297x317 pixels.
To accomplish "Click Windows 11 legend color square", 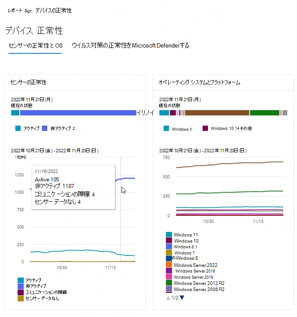I will pyautogui.click(x=169, y=235).
